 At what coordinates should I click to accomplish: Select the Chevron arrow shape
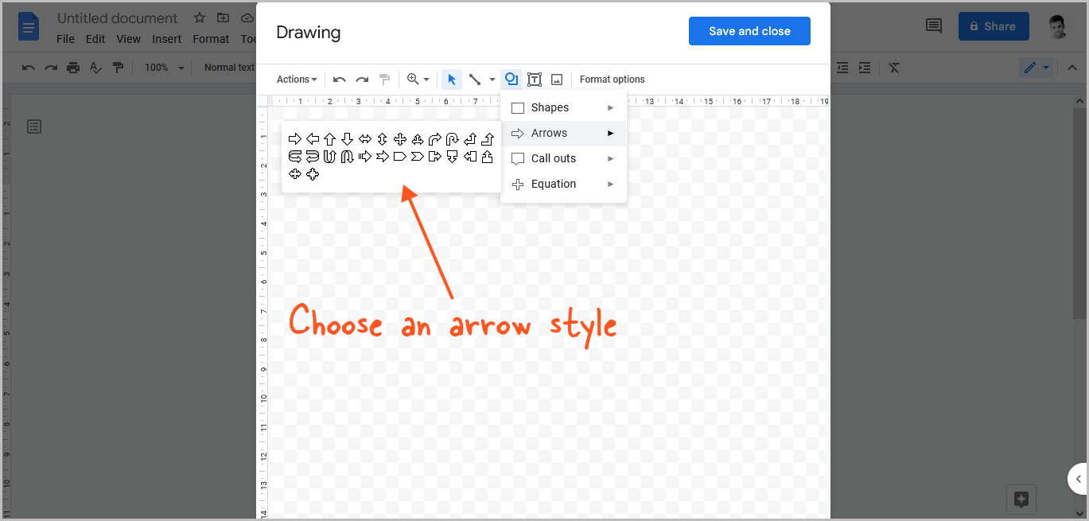pyautogui.click(x=418, y=157)
